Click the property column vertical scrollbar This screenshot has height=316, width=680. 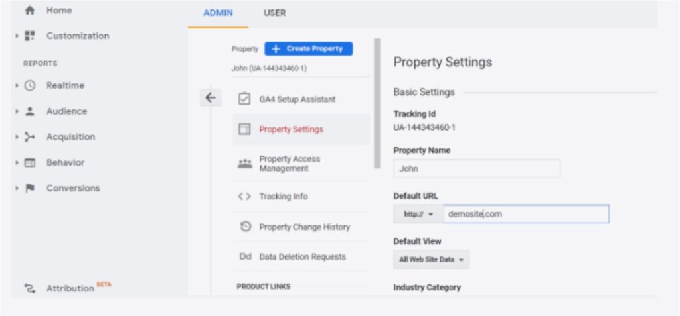[377, 103]
